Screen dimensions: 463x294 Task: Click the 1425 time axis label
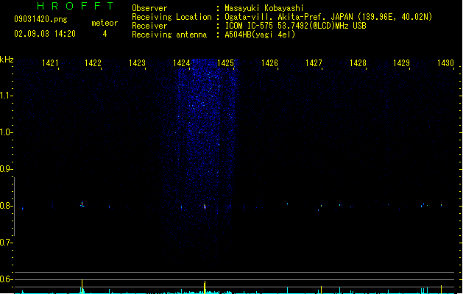point(225,63)
